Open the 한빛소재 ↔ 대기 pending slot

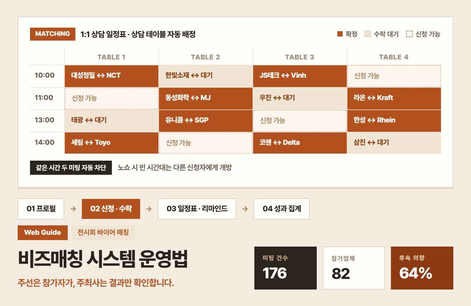click(x=206, y=76)
